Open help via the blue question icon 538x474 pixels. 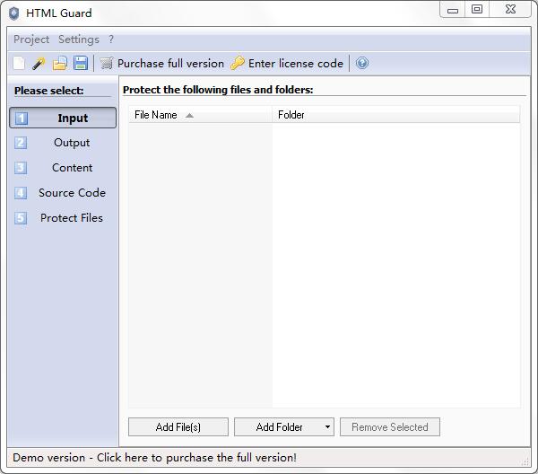click(362, 63)
